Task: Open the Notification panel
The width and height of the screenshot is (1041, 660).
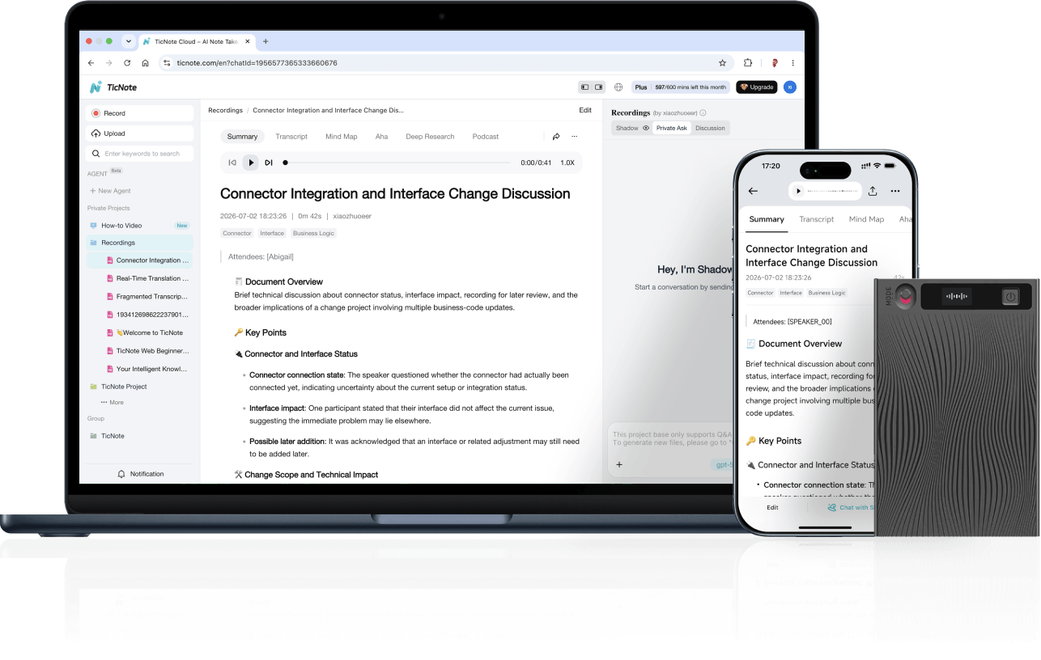Action: click(x=140, y=474)
